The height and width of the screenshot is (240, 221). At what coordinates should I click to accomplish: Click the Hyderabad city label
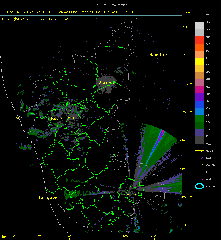(158, 55)
